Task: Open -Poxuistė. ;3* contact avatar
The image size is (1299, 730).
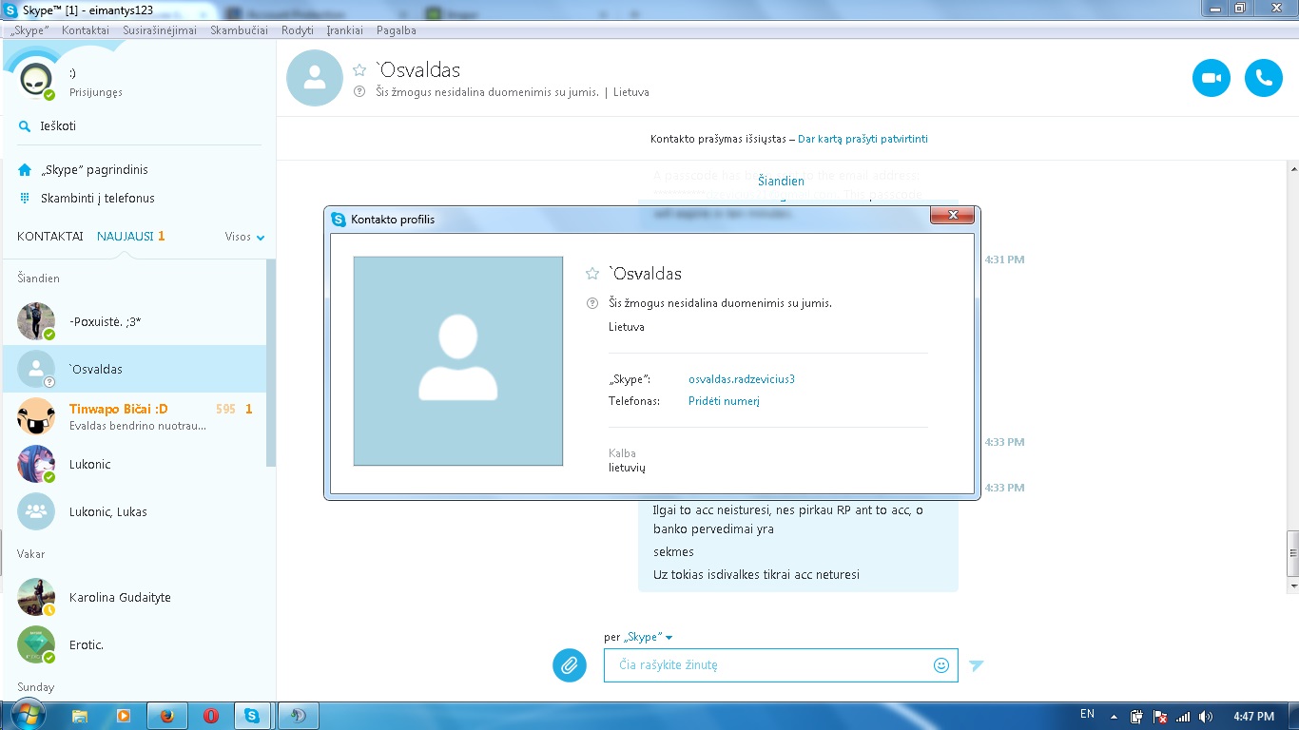Action: click(36, 321)
